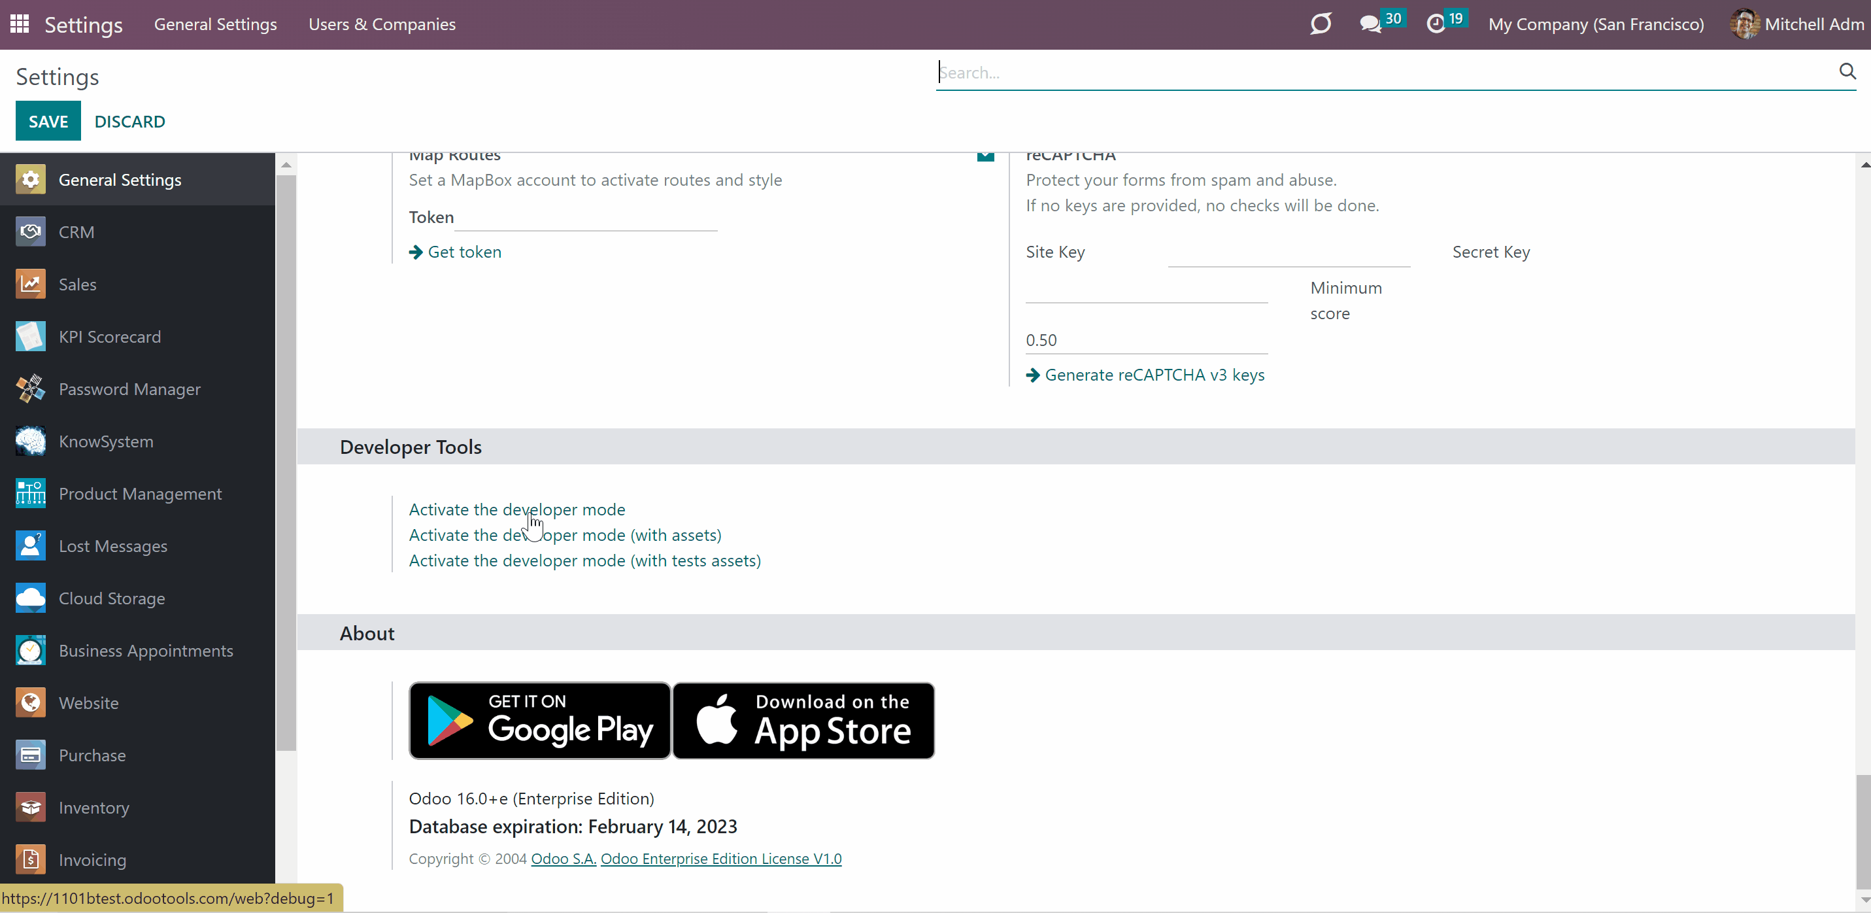The image size is (1871, 913).
Task: Click the Developer Tools section header
Action: point(1077,446)
